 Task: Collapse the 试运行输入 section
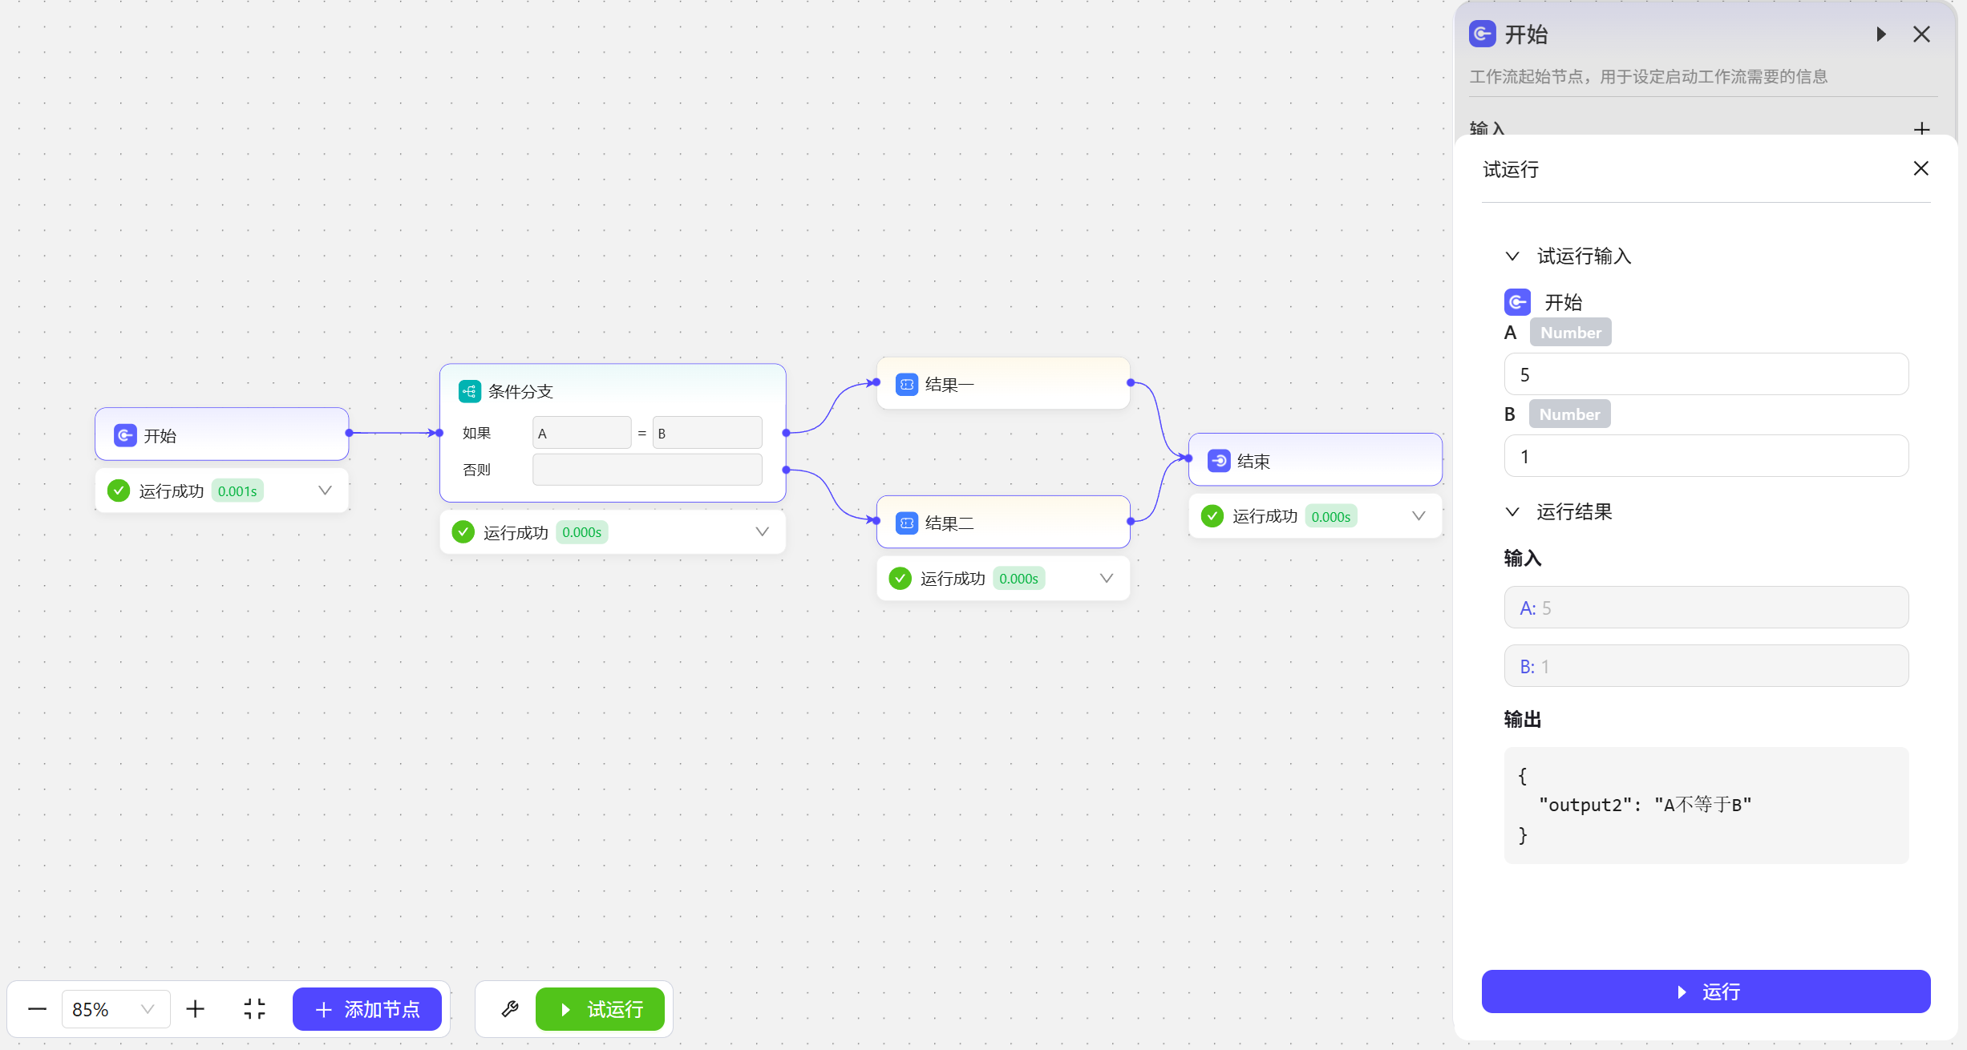pos(1512,256)
